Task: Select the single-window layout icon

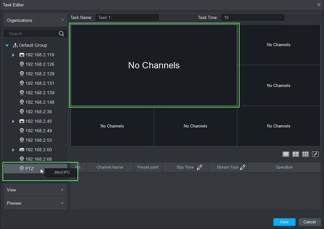Action: pyautogui.click(x=286, y=154)
